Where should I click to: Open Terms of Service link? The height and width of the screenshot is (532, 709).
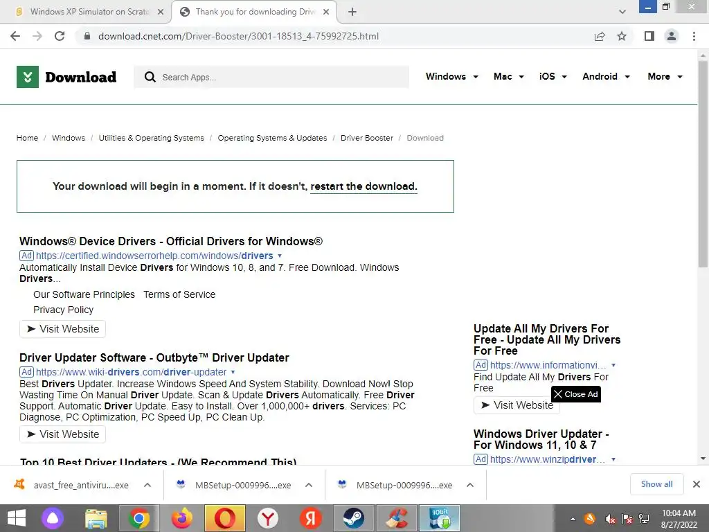179,294
